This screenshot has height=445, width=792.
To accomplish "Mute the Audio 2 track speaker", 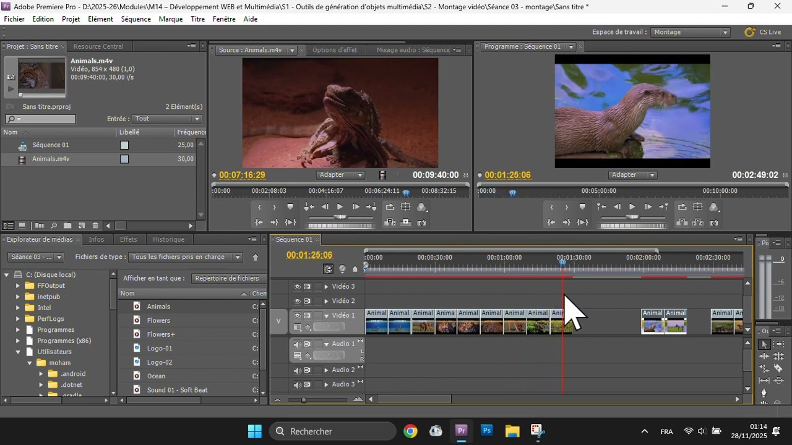I will pyautogui.click(x=298, y=371).
